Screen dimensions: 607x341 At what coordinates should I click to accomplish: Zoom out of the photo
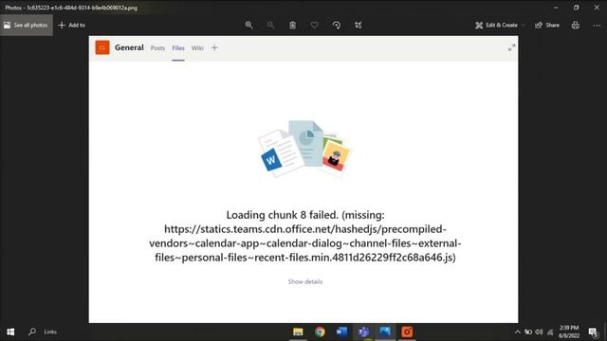270,26
